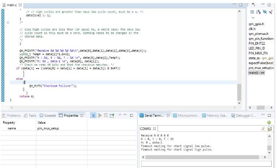Toggle Show Advanced Properties in the Properties view

coord(100,115)
